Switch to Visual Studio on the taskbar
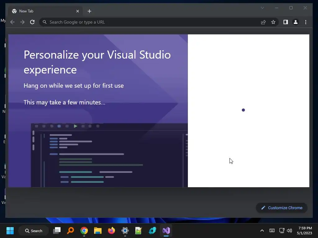 coord(166,231)
